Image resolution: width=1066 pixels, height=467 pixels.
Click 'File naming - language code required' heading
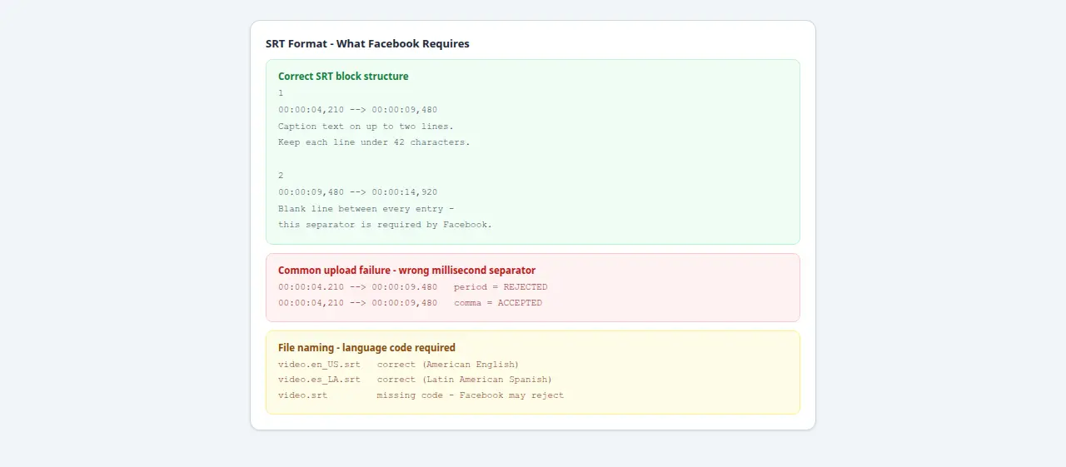click(366, 347)
